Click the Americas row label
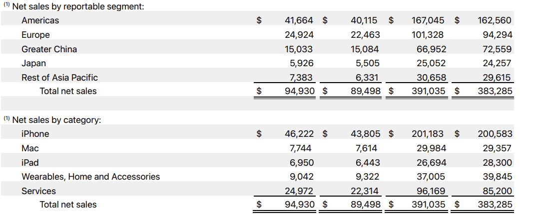 point(40,20)
